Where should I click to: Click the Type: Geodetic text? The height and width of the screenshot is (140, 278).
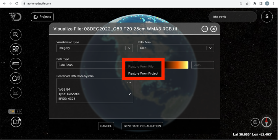(69, 94)
